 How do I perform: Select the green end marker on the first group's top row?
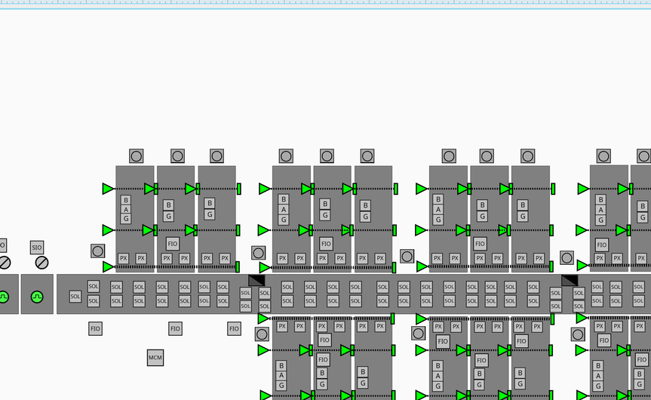[x=238, y=189]
